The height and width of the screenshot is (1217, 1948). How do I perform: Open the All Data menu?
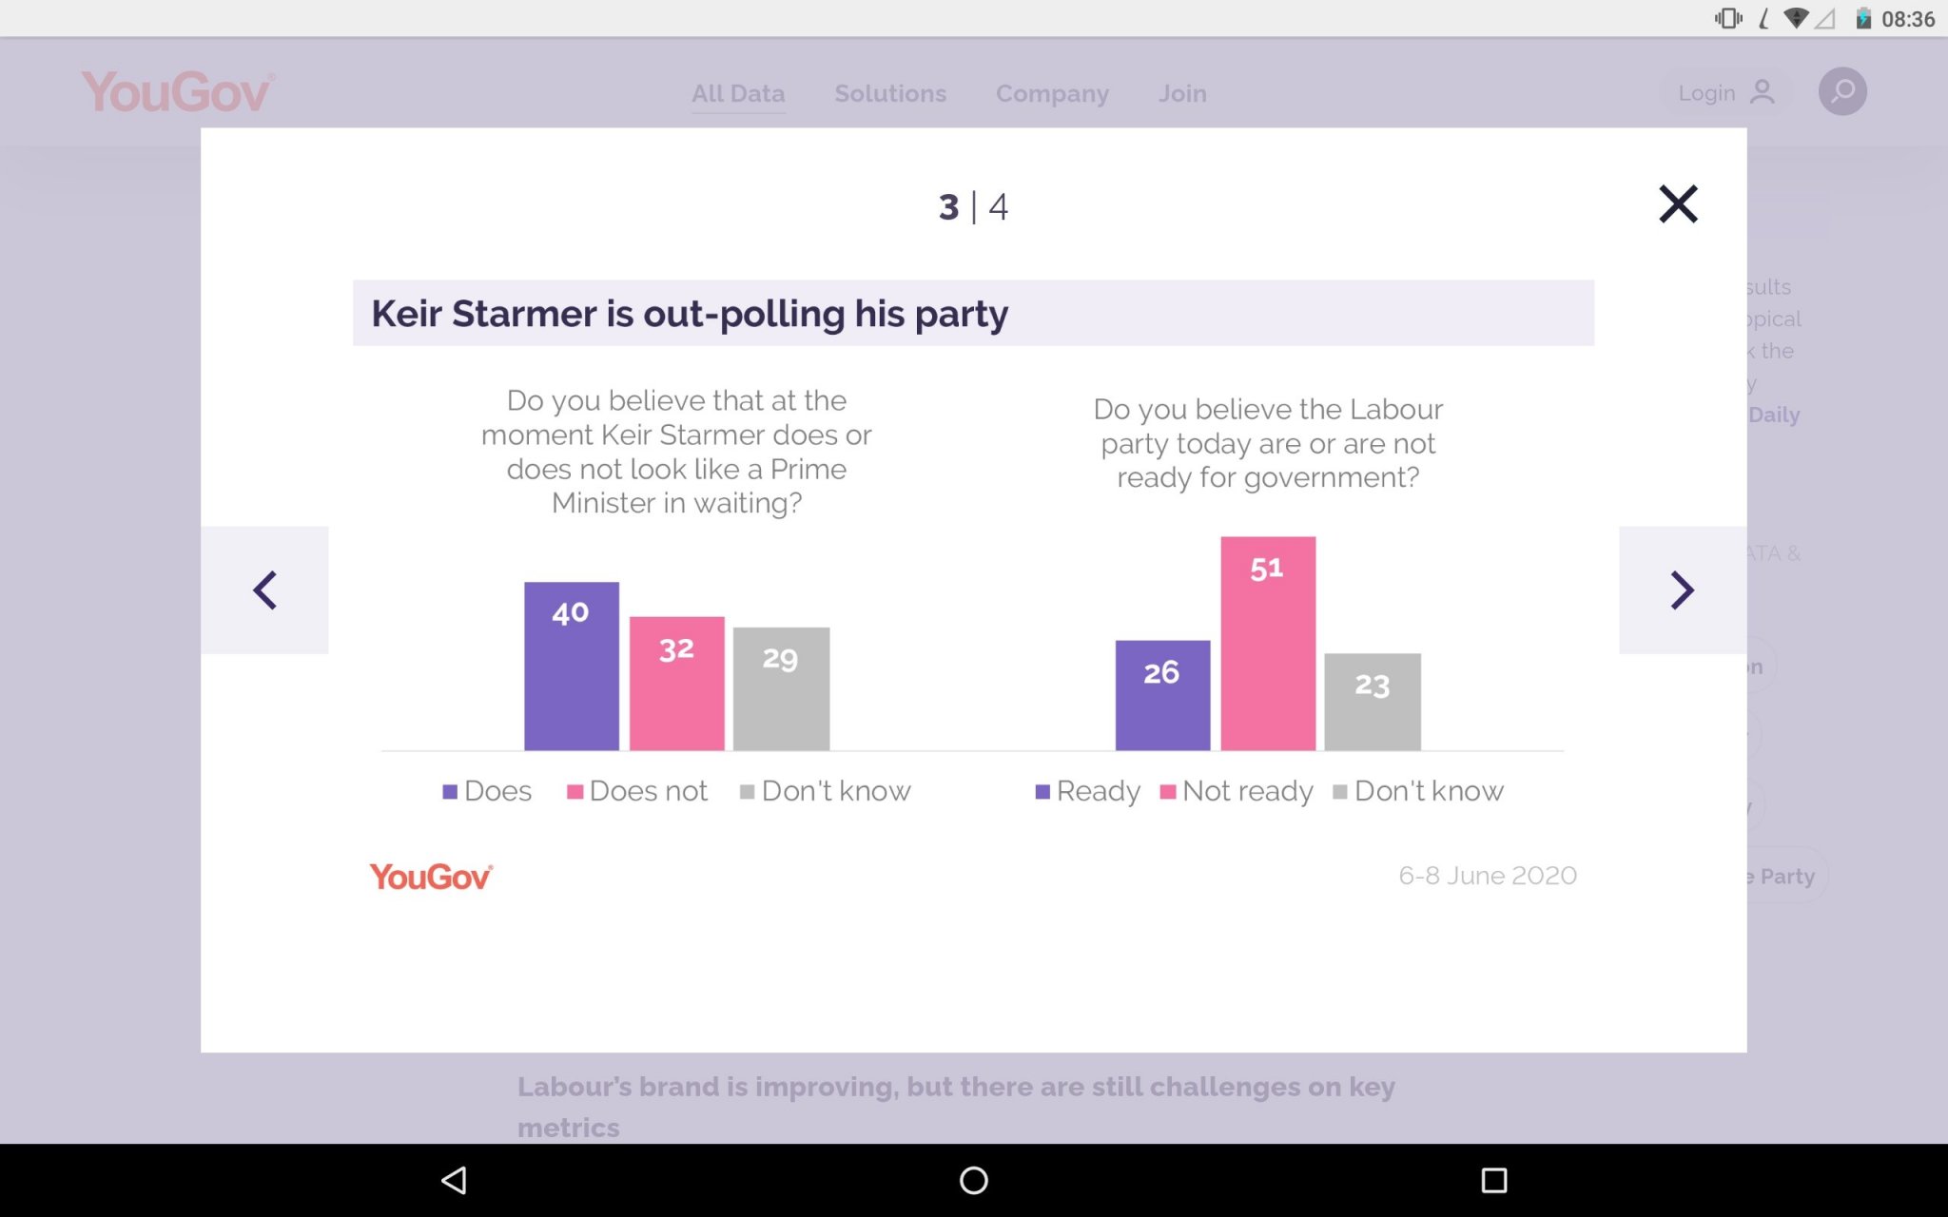(x=738, y=93)
